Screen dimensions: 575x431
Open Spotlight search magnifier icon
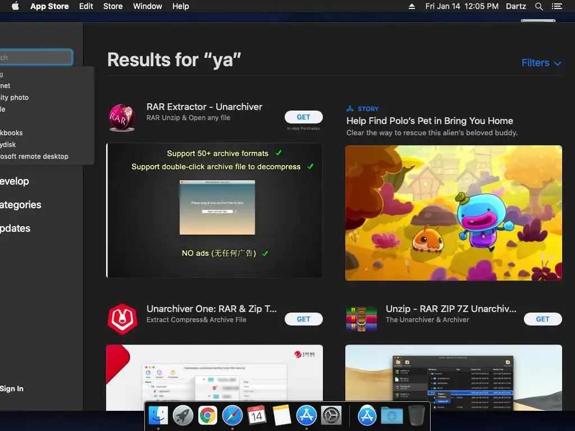tap(539, 6)
